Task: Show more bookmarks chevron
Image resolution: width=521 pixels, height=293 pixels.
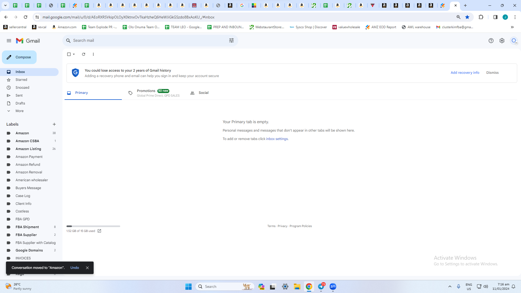Action: (x=512, y=27)
